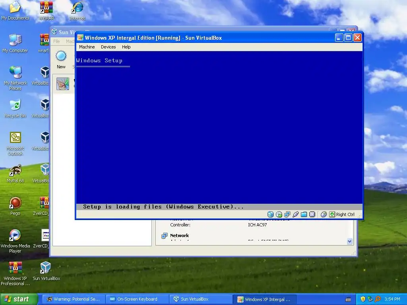Switch to Sun VirtualBox taskbar button
407x305 pixels.
tap(201, 299)
